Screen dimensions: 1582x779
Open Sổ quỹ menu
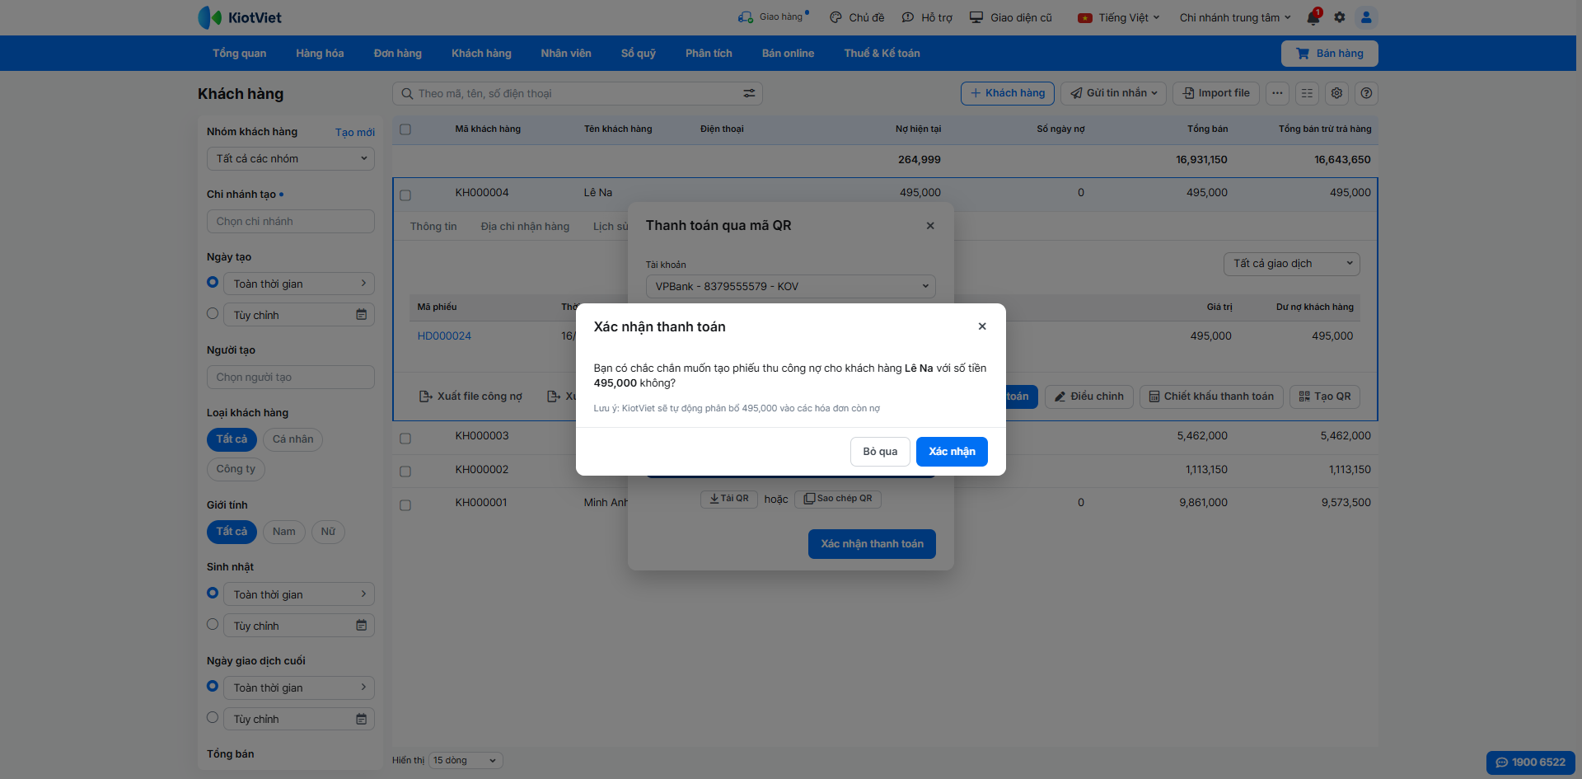pos(639,54)
